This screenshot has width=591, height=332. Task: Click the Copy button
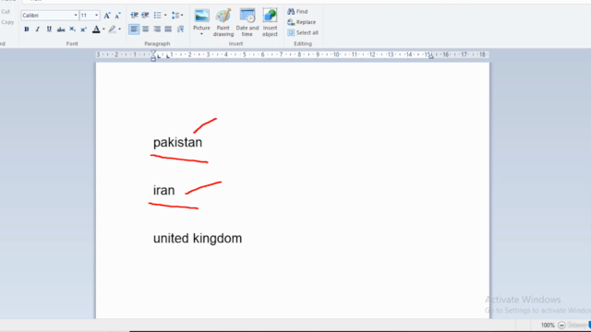pyautogui.click(x=7, y=22)
